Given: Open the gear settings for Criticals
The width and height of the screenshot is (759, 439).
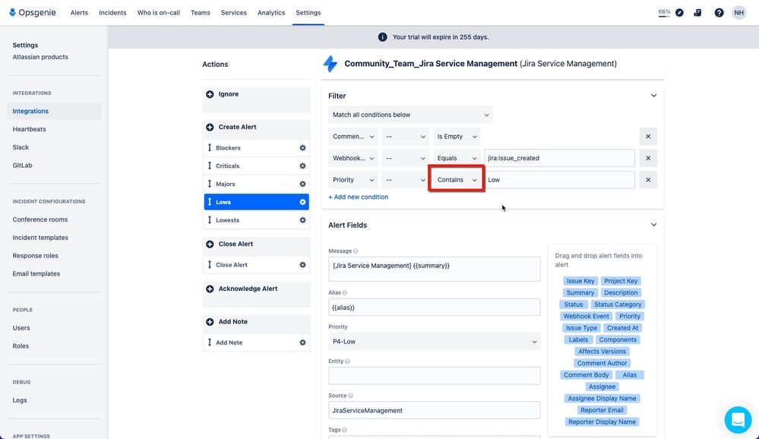Looking at the screenshot, I should click(302, 166).
